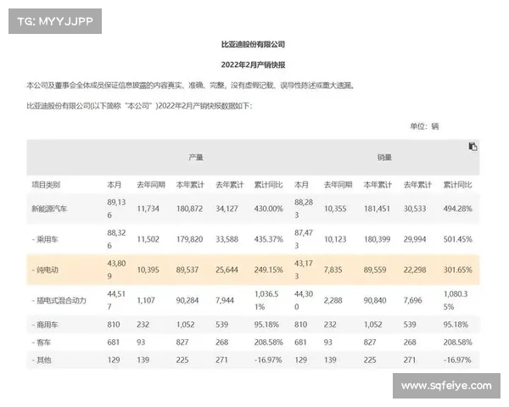Click the value 89,537

[x=187, y=270]
